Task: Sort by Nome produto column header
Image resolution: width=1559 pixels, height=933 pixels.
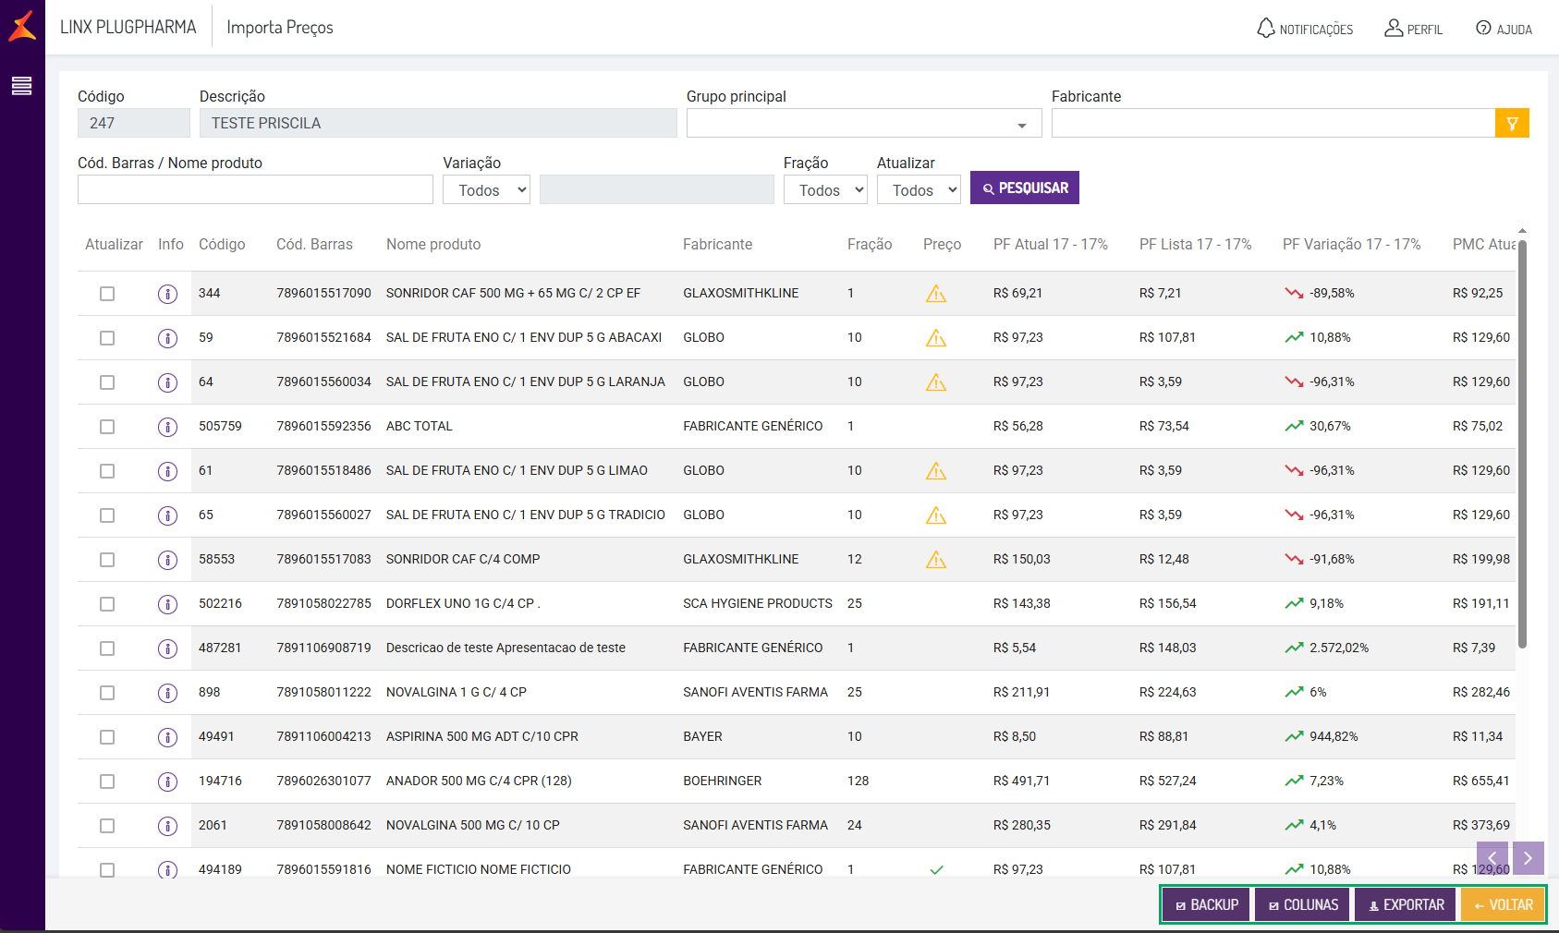Action: point(433,244)
